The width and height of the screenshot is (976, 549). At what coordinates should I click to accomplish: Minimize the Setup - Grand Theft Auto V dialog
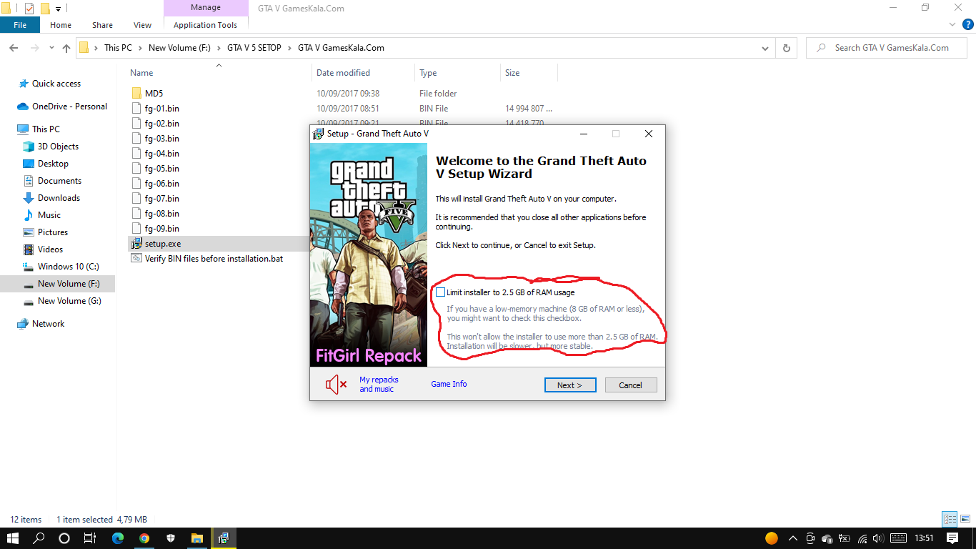click(584, 134)
